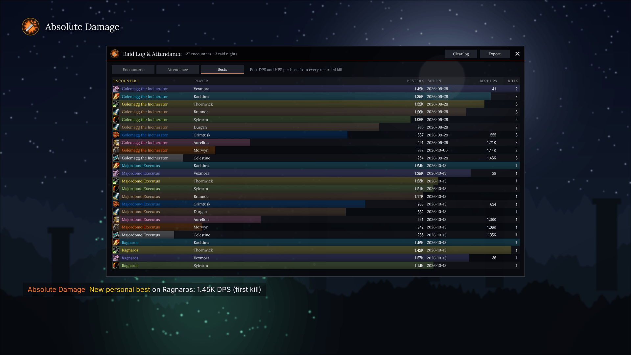The width and height of the screenshot is (631, 355).
Task: Click Morwyn's class icon on Majordomo row
Action: 116,227
